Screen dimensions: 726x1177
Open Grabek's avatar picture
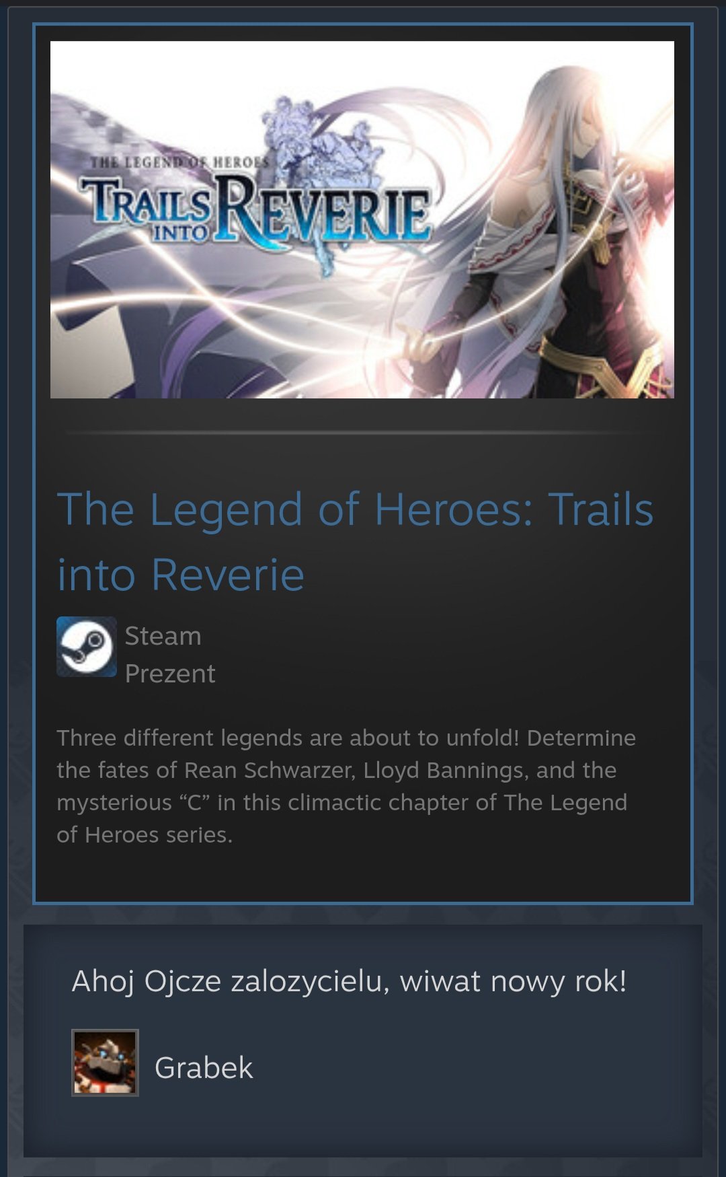105,1062
